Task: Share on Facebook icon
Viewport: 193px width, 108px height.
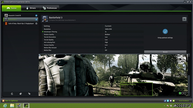Action: pos(165,101)
